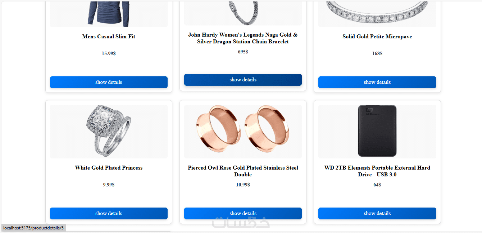Image resolution: width=482 pixels, height=233 pixels.
Task: Show details for Mens Casual Slim Fit
Action: coord(109,82)
